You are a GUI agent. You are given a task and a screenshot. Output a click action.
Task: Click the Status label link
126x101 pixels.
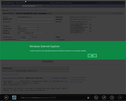(x=6, y=17)
